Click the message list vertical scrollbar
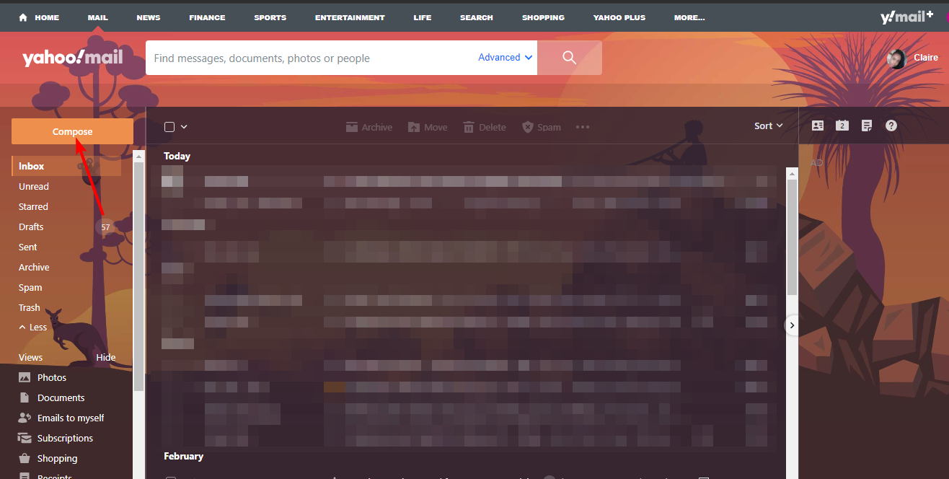Screen dimensions: 949x479 (792, 237)
